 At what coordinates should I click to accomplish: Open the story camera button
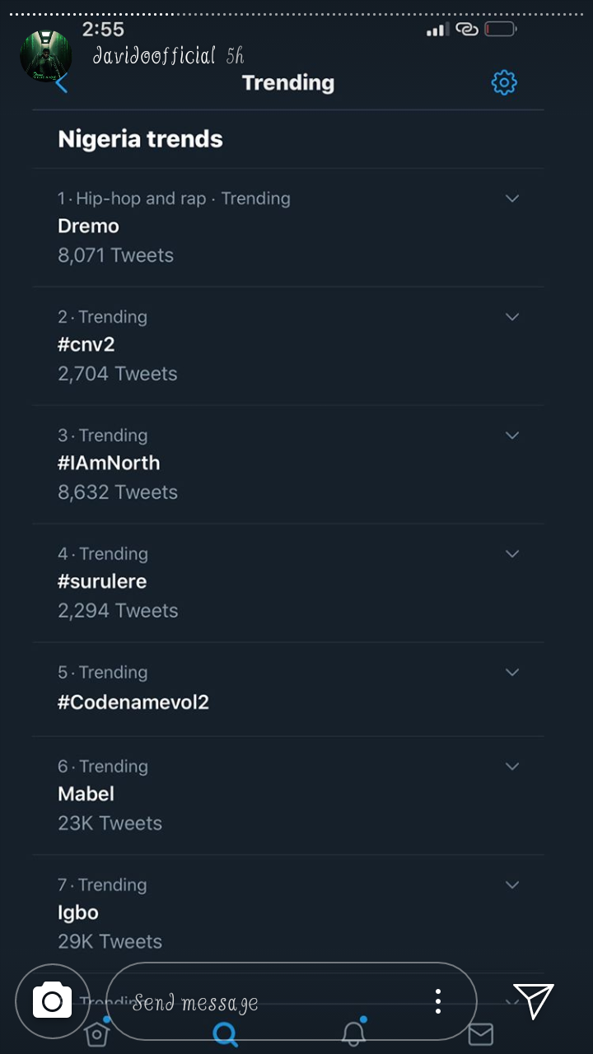pyautogui.click(x=52, y=1001)
